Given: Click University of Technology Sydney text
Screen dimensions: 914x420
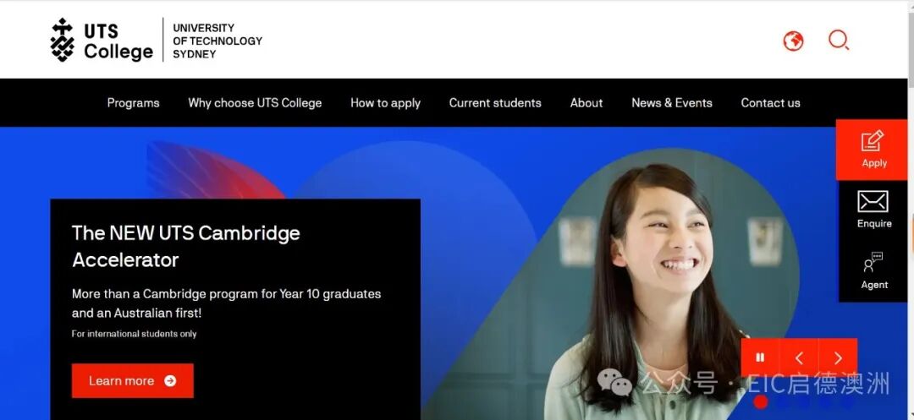Looking at the screenshot, I should coord(217,41).
